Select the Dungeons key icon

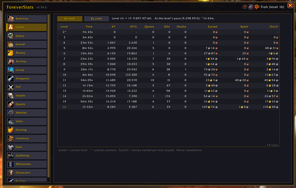[11, 78]
